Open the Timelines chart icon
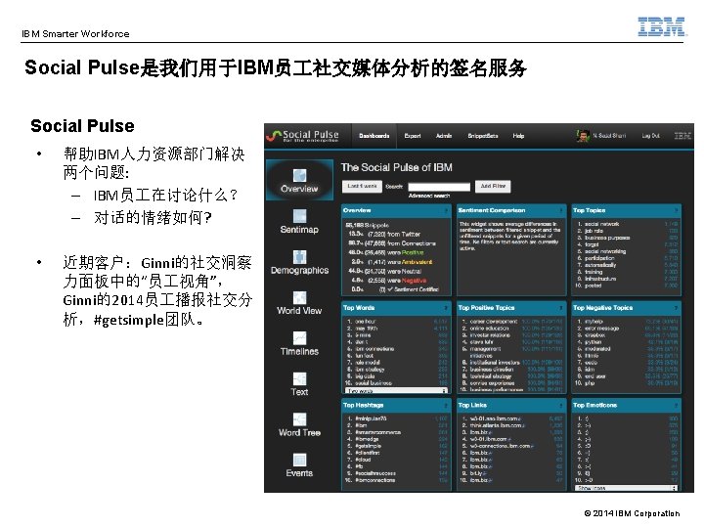The width and height of the screenshot is (704, 528). [x=299, y=338]
